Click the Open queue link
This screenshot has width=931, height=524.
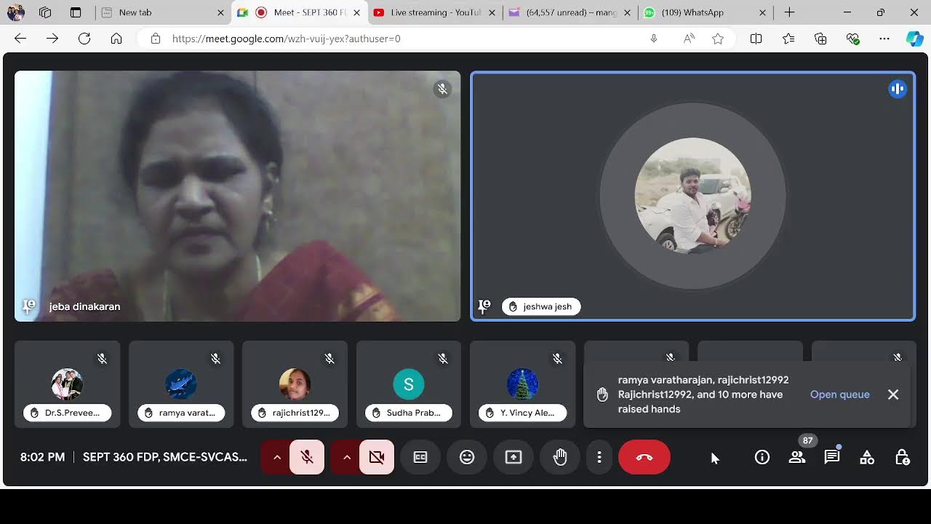840,394
